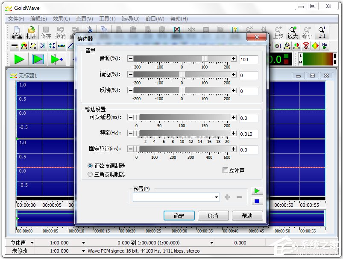Open the 立体声 channel dropdown in status bar
343x259 pixels.
32,243
